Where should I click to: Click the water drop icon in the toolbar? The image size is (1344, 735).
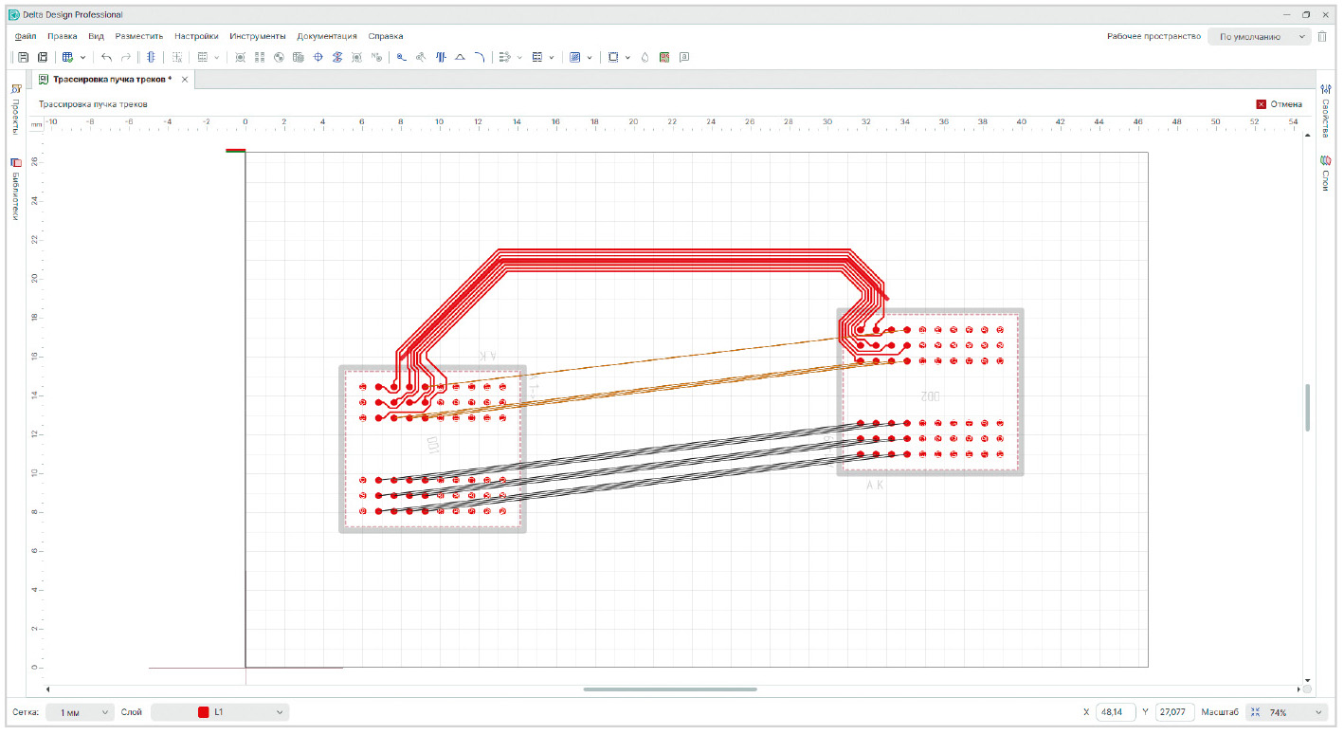(x=645, y=58)
